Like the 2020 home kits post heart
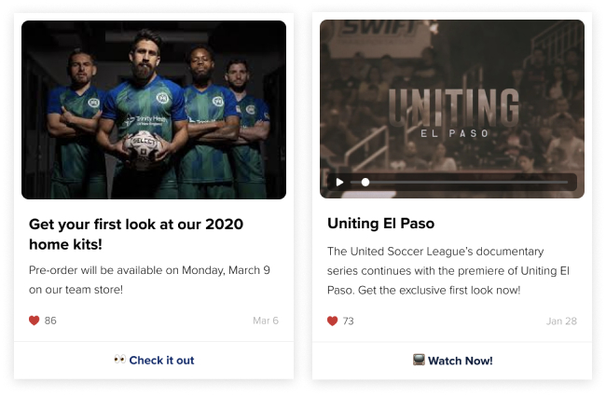Screen dimensions: 606x396 [x=34, y=321]
